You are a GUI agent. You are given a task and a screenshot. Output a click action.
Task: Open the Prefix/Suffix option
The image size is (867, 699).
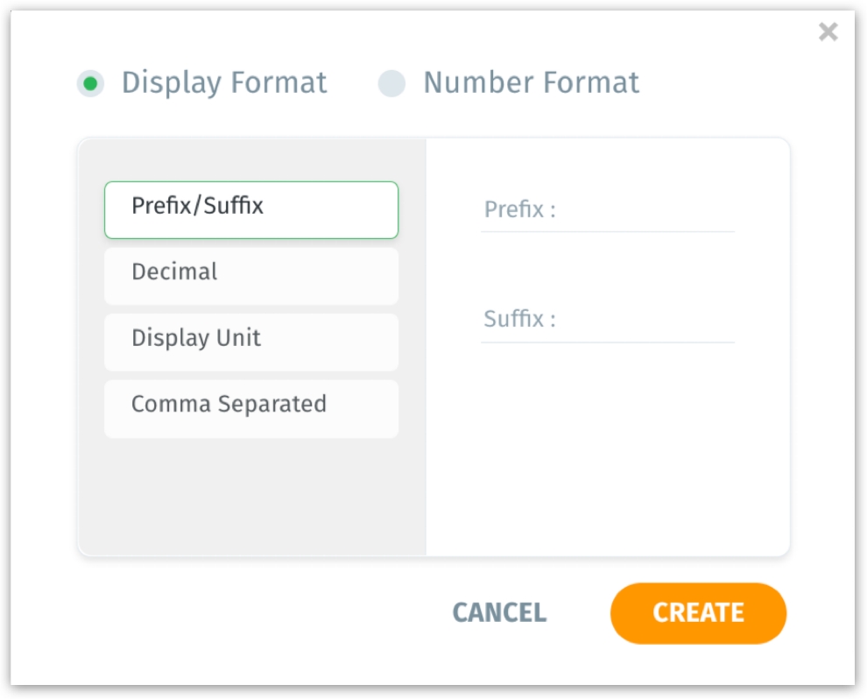(251, 209)
